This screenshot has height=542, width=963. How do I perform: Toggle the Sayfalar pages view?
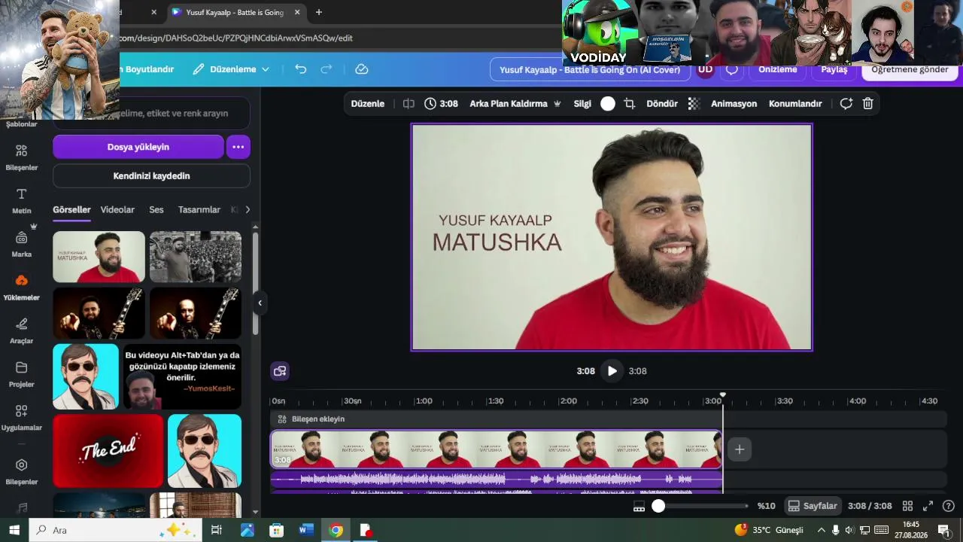tap(813, 507)
